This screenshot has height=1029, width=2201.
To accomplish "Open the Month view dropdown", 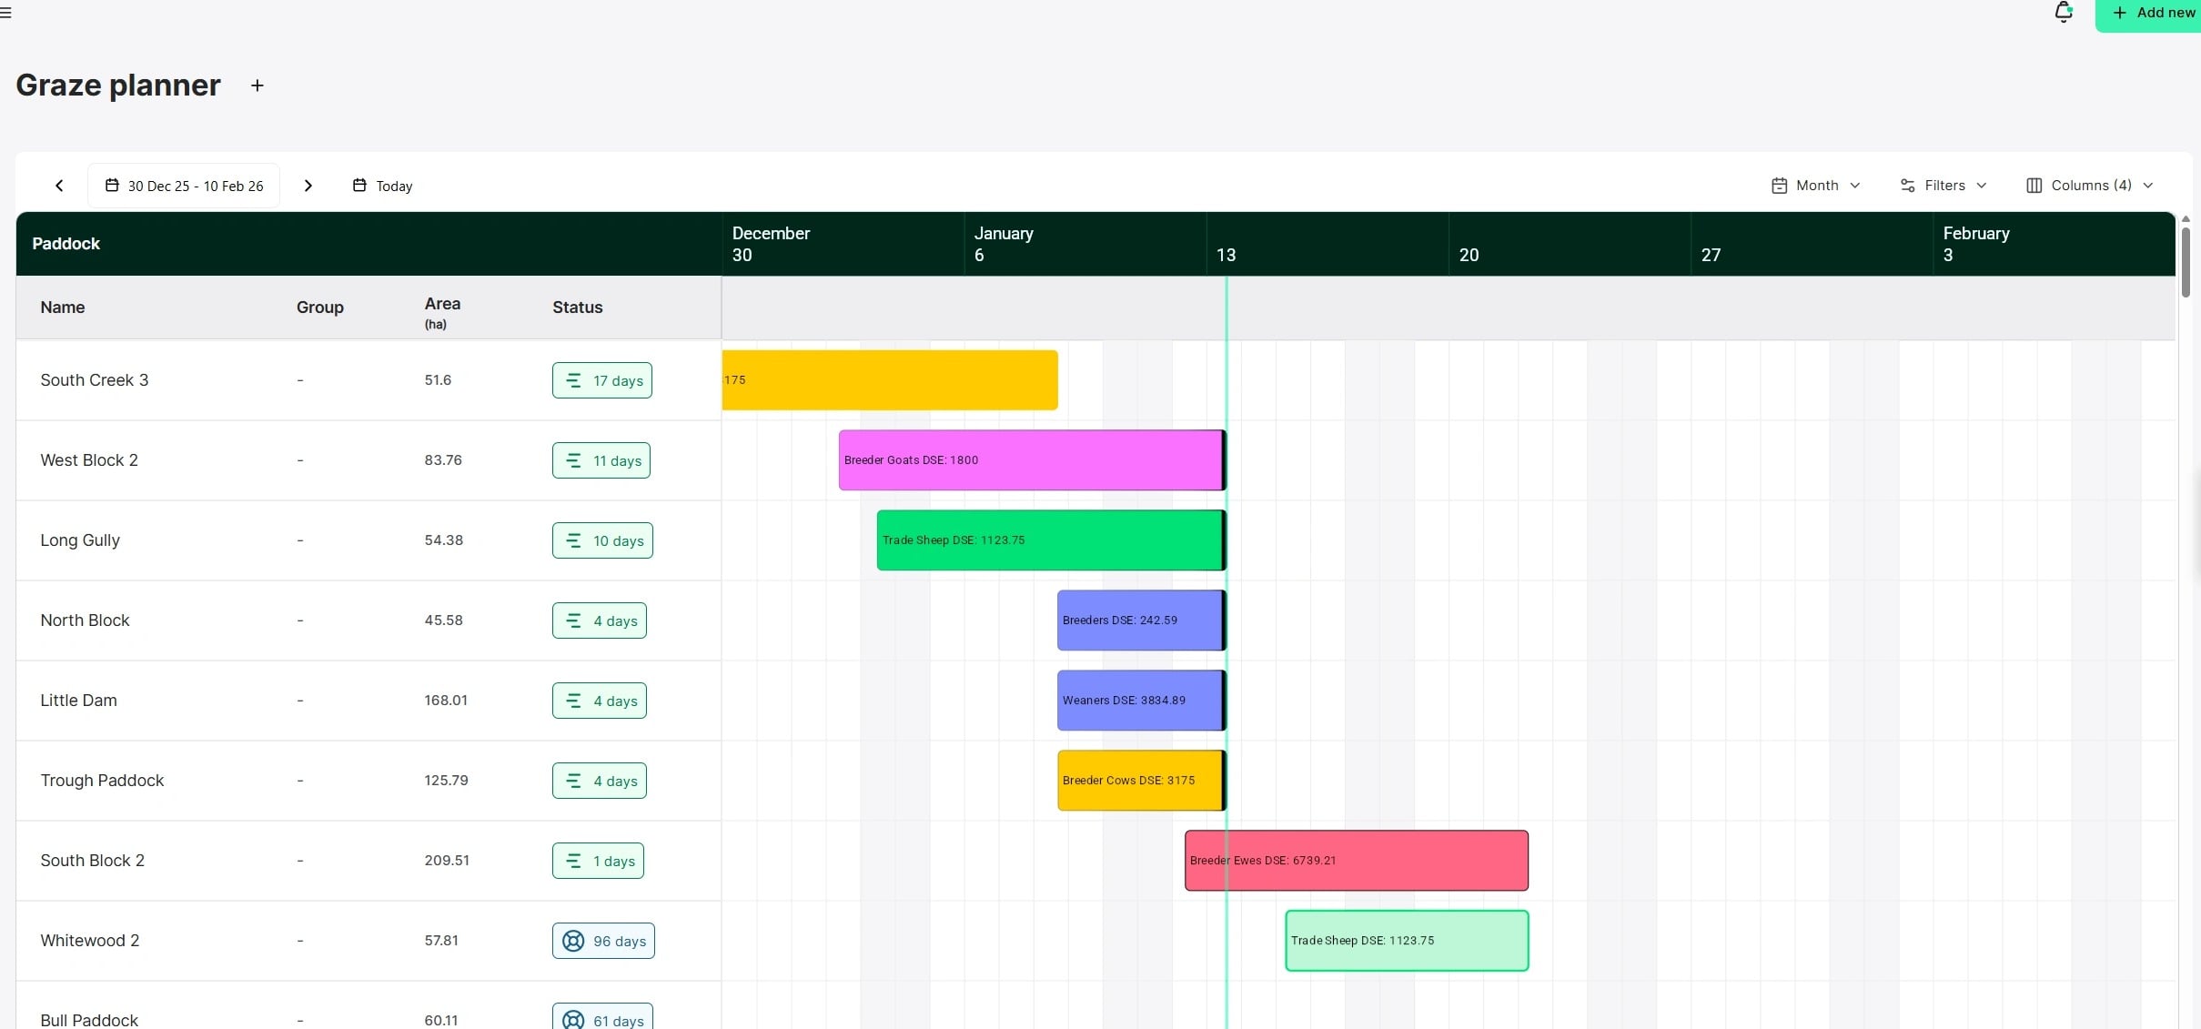I will click(x=1815, y=186).
